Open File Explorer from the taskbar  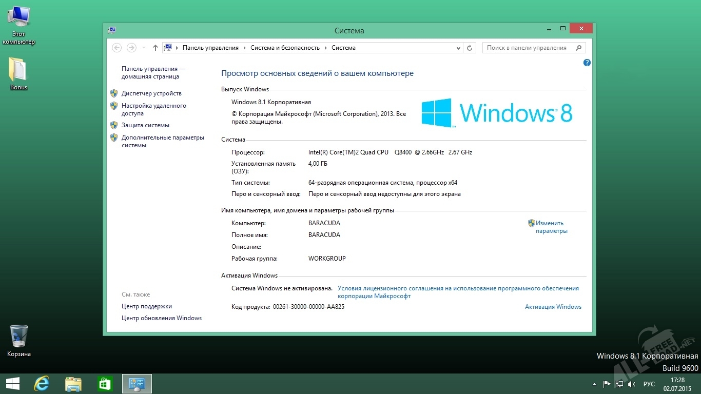(x=73, y=384)
